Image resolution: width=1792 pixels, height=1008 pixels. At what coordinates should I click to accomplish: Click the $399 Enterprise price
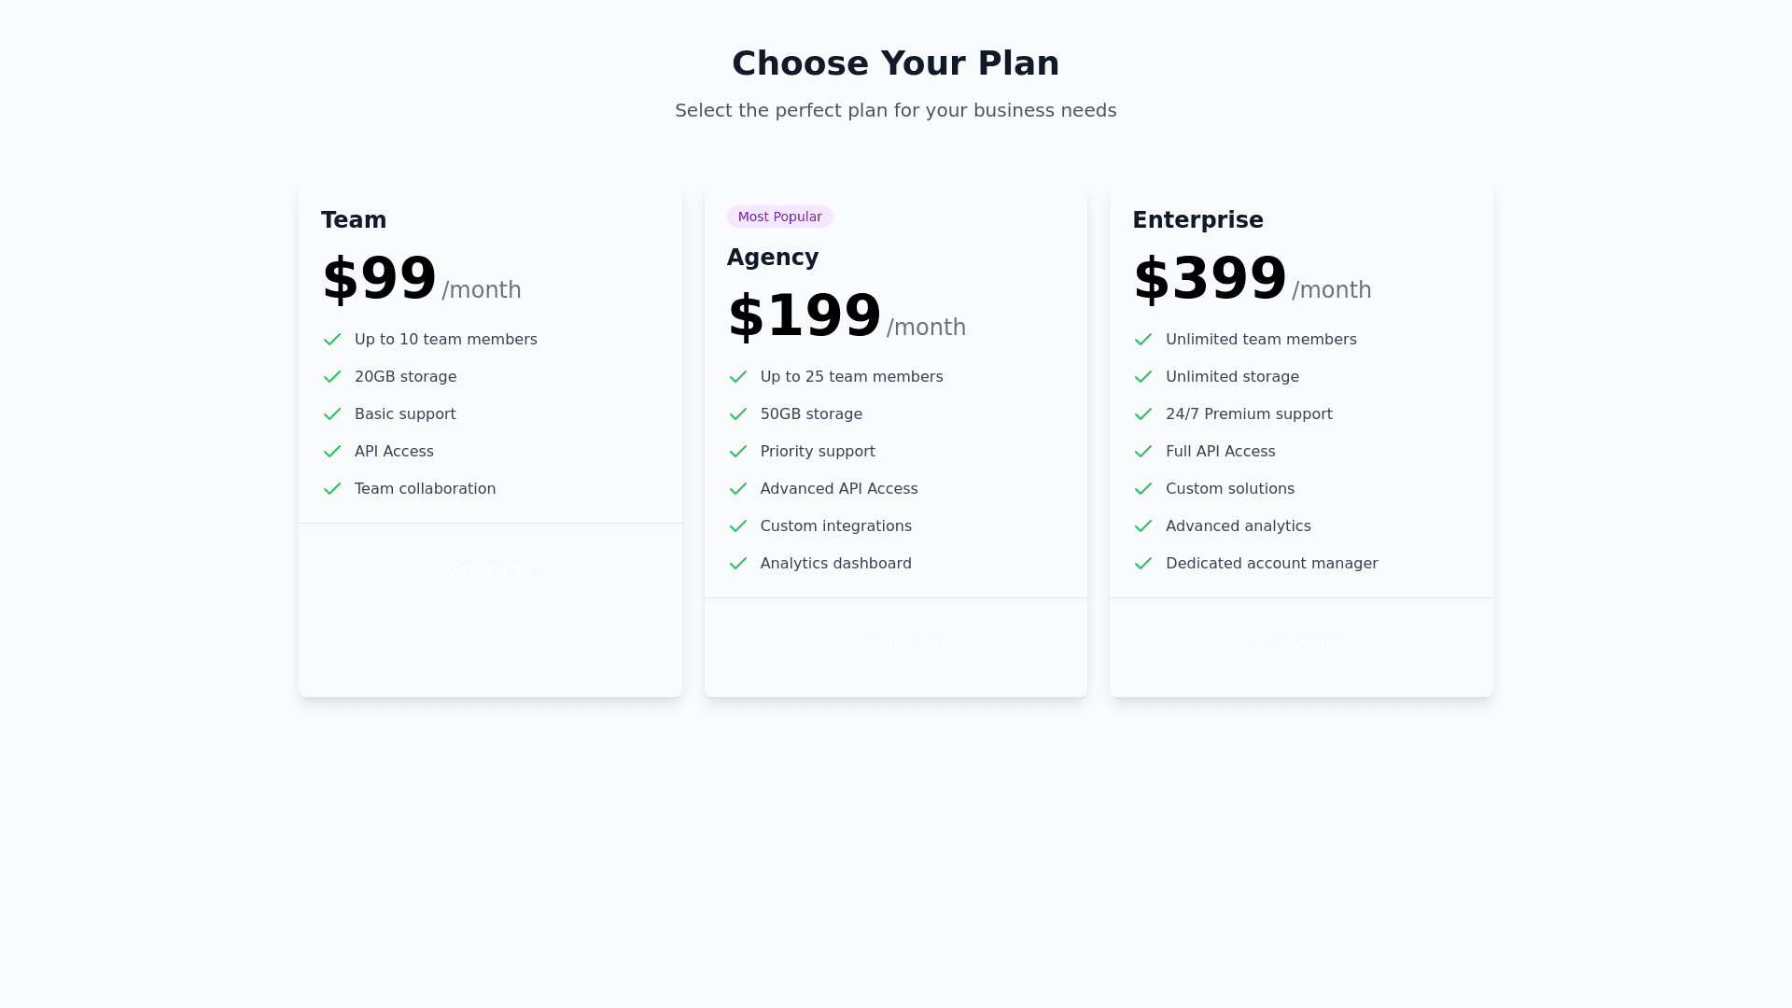[x=1210, y=278]
